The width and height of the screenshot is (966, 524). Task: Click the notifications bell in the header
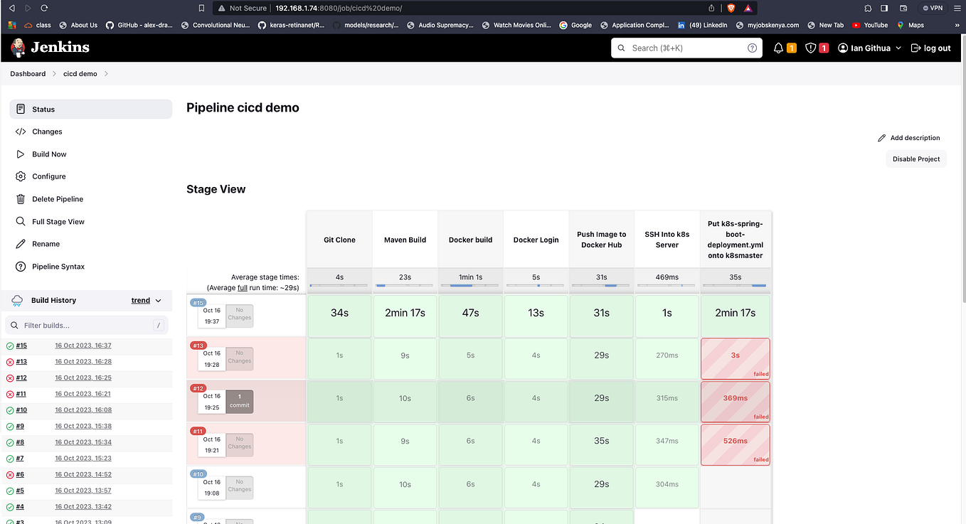[777, 48]
